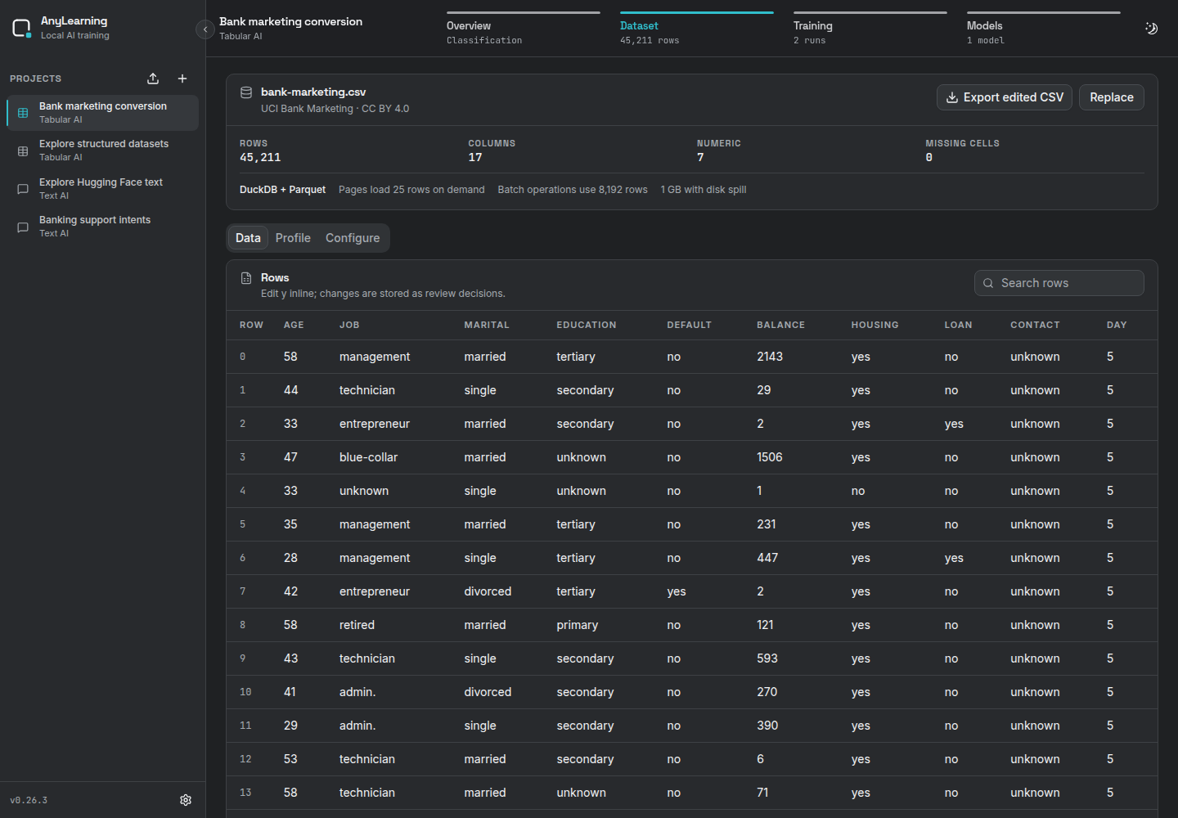The image size is (1178, 818).
Task: Switch to the Profile sub-tab
Action: click(x=293, y=238)
